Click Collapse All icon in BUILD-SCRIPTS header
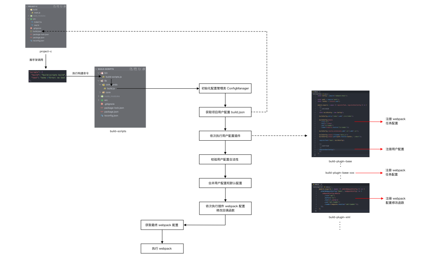The height and width of the screenshot is (262, 425). (x=144, y=69)
